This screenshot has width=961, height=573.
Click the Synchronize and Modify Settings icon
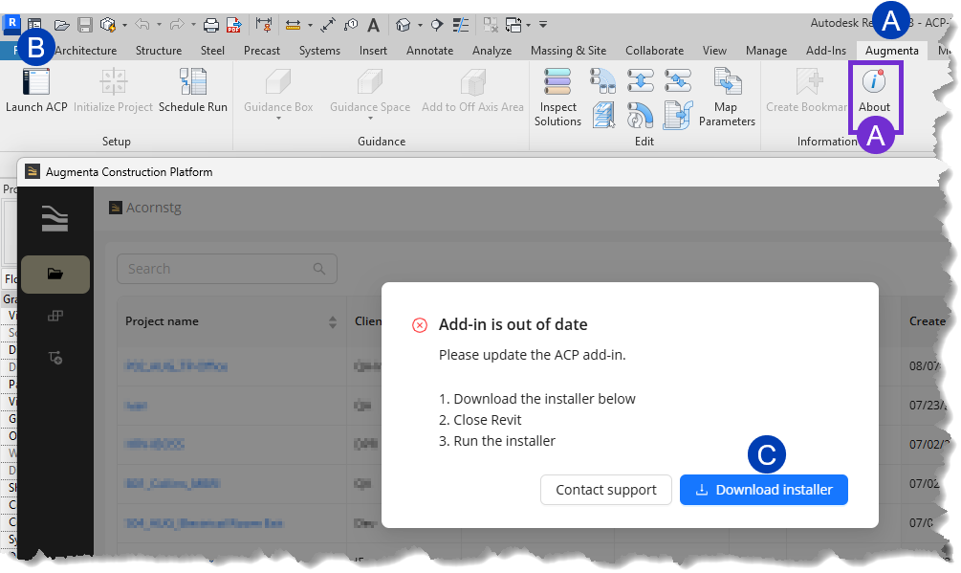[108, 25]
